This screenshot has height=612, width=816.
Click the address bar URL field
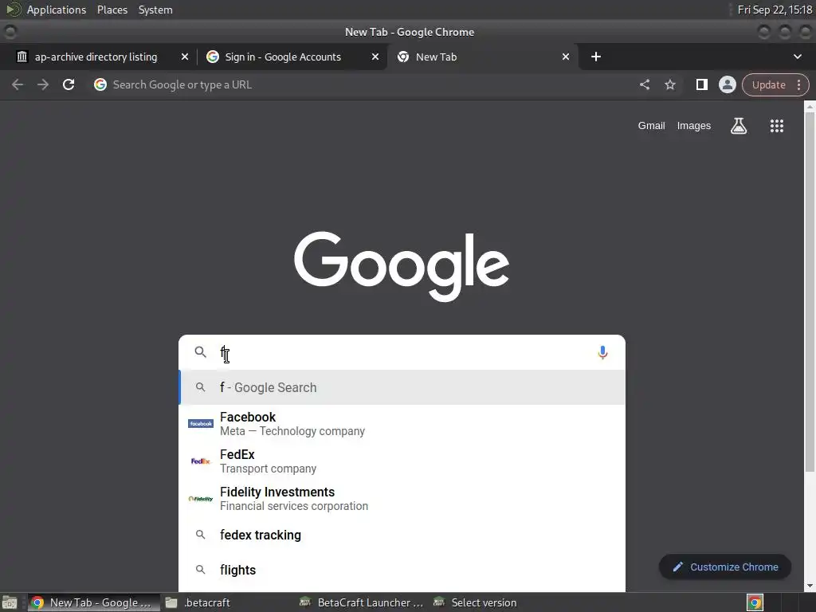(364, 84)
